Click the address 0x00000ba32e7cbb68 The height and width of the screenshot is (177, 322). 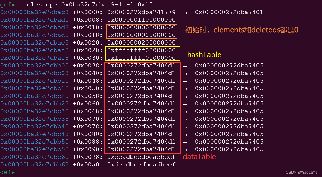click(x=34, y=164)
